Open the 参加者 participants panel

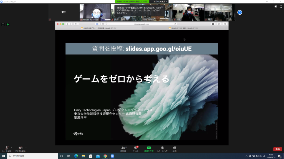pyautogui.click(x=123, y=149)
